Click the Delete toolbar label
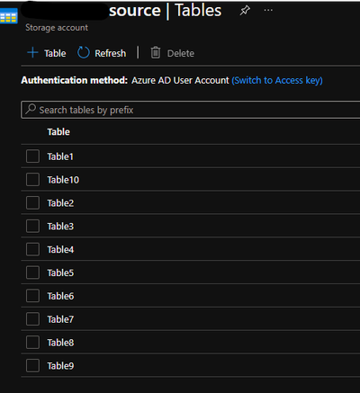The height and width of the screenshot is (393, 360). pyautogui.click(x=181, y=53)
